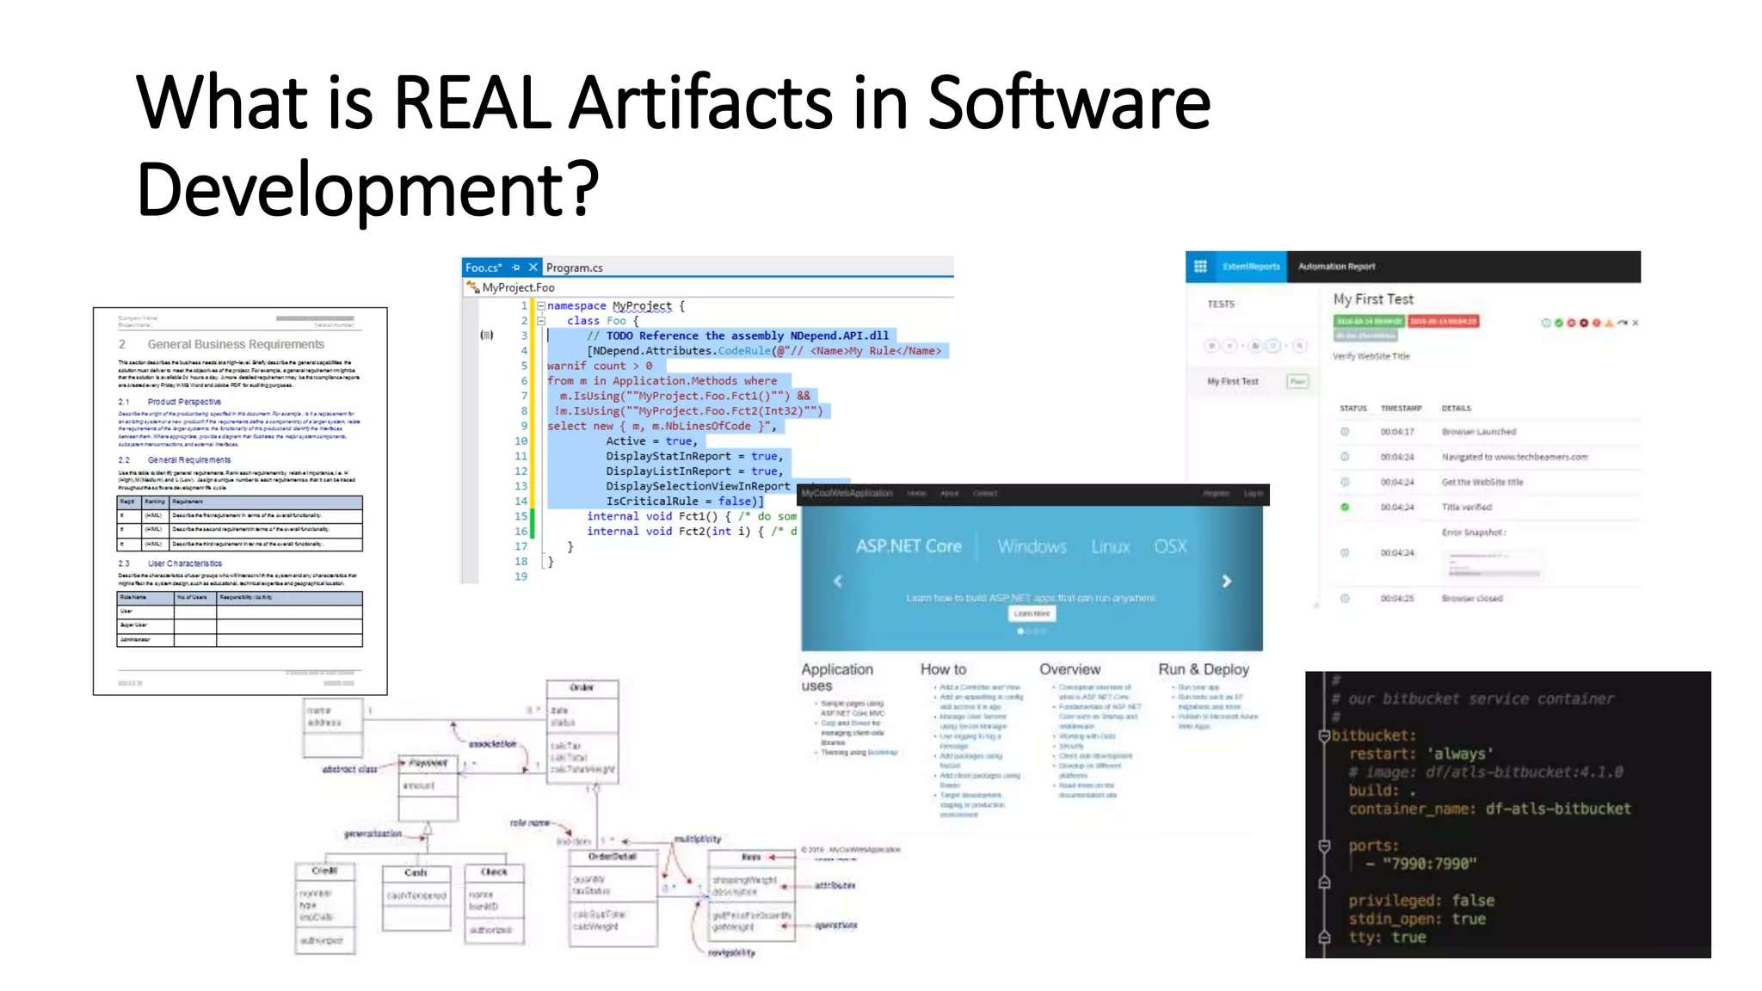Clear step filters with the small X icon
1762x991 pixels.
(1636, 323)
